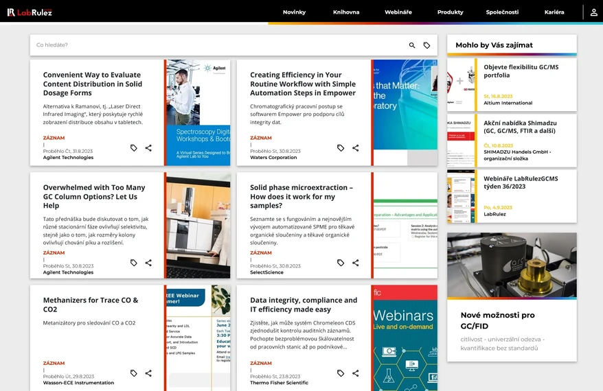
Task: Open 'Convenient Way to Evaluate Content Distribution' title
Action: pyautogui.click(x=92, y=84)
